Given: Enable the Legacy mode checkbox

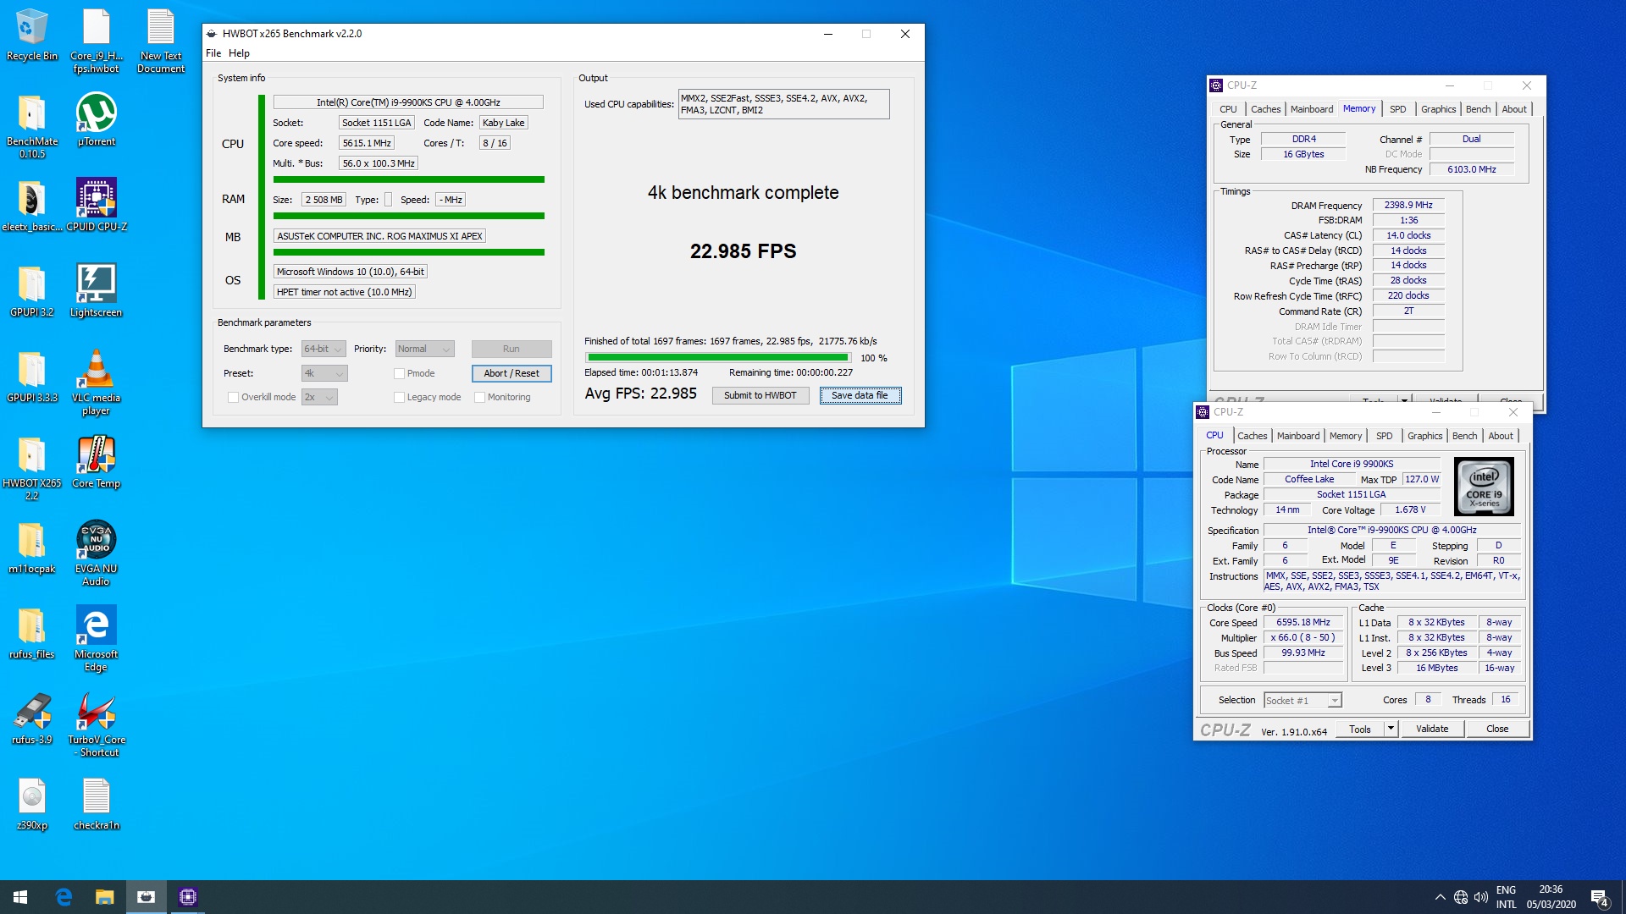Looking at the screenshot, I should [x=399, y=397].
